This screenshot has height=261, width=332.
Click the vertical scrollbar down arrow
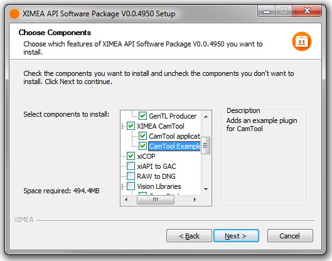(206, 189)
